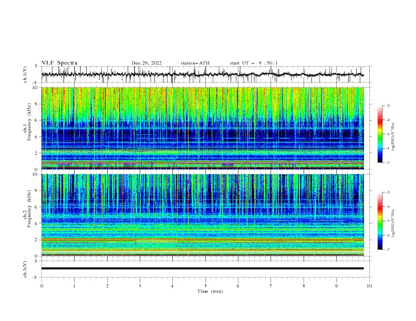Click the time axis tick label "3"
The width and height of the screenshot is (416, 321).
click(140, 286)
